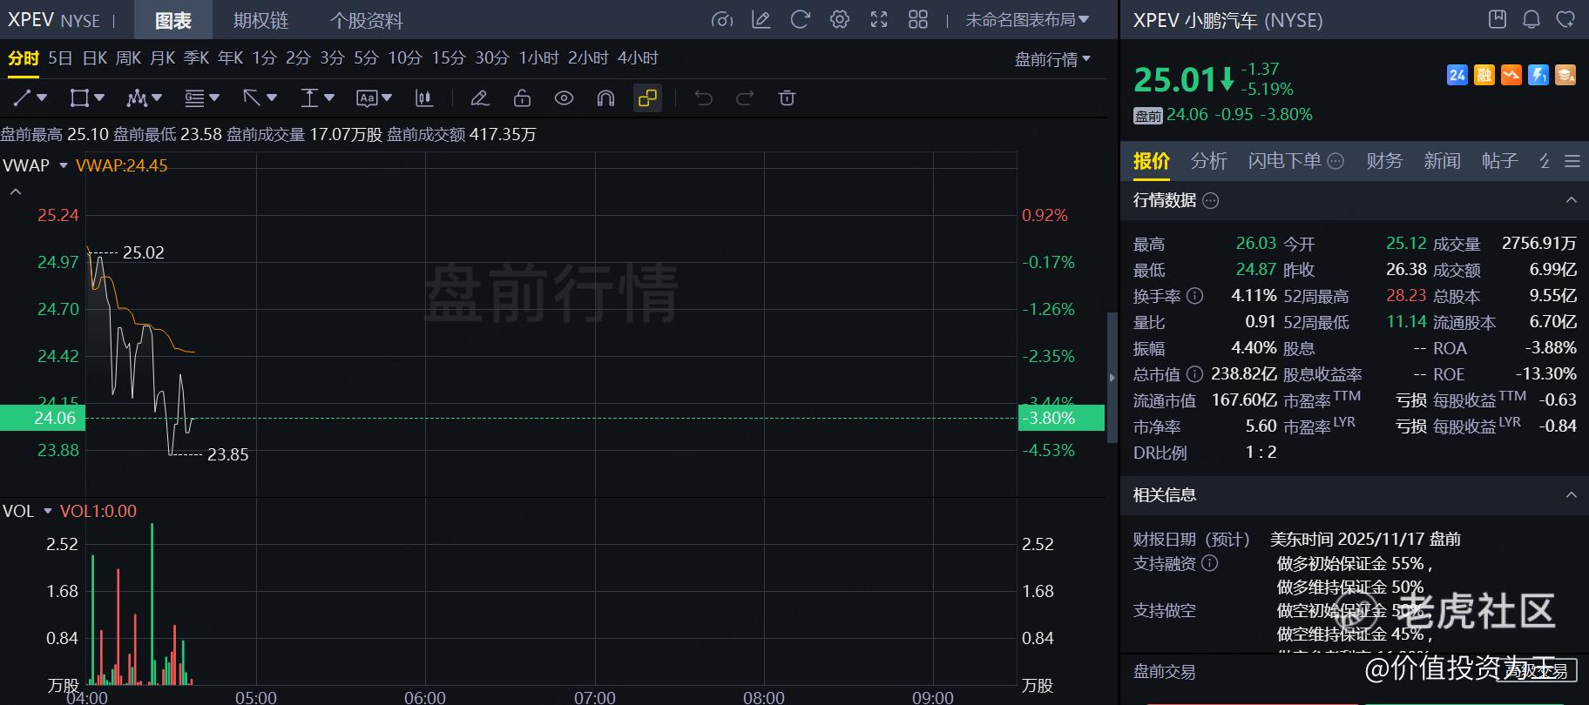Image resolution: width=1589 pixels, height=705 pixels.
Task: Click the refresh chart icon
Action: pos(800,20)
